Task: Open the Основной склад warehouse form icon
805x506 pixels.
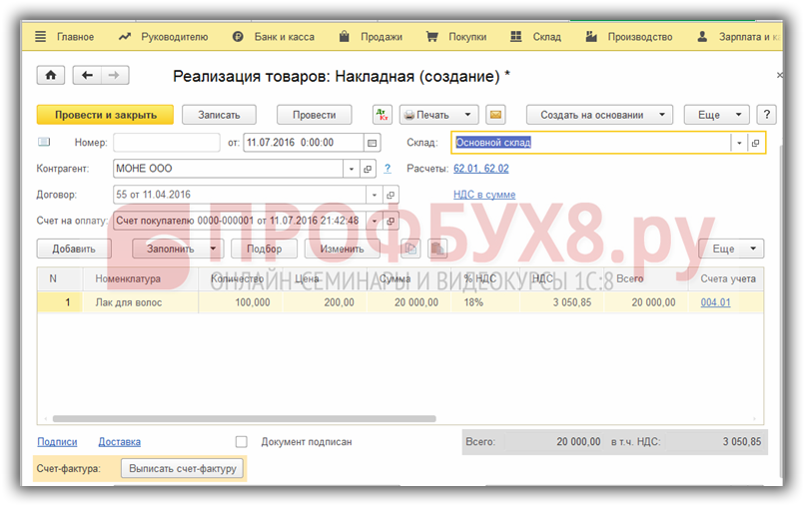Action: (756, 143)
